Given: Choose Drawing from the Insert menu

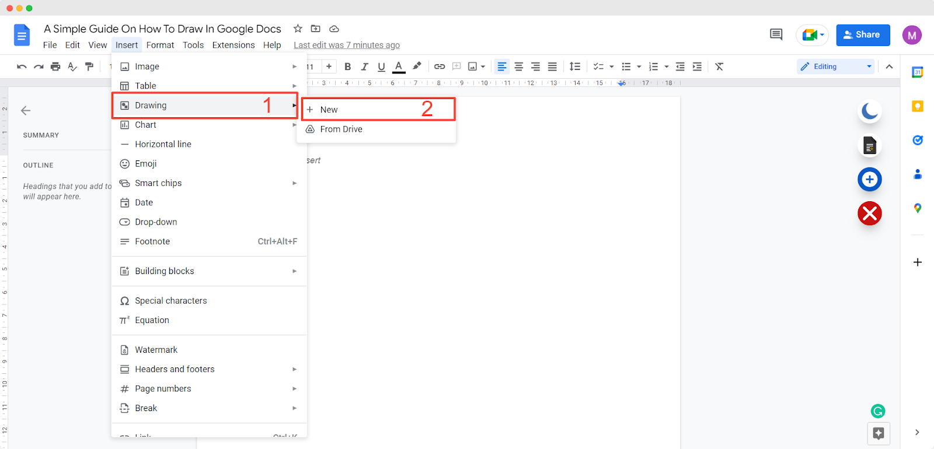Looking at the screenshot, I should pos(205,106).
